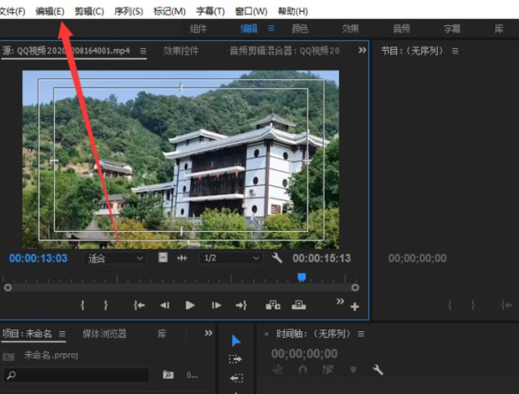Image resolution: width=519 pixels, height=394 pixels.
Task: Open the 时间轴 panel hamburger menu
Action: pos(361,334)
